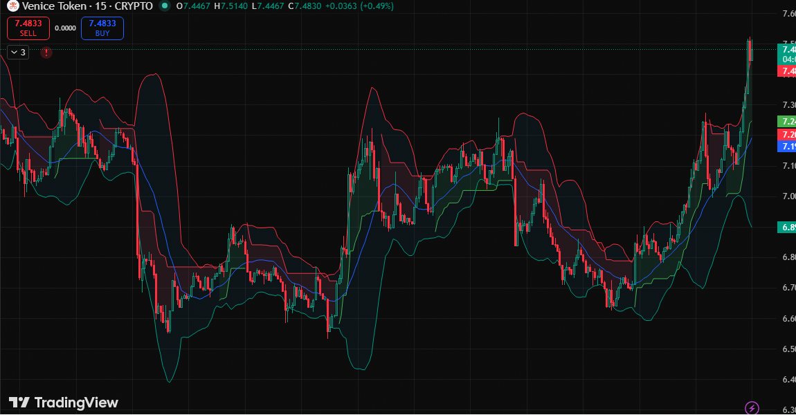Click the Venice Token logo icon
The height and width of the screenshot is (415, 796).
click(x=12, y=6)
